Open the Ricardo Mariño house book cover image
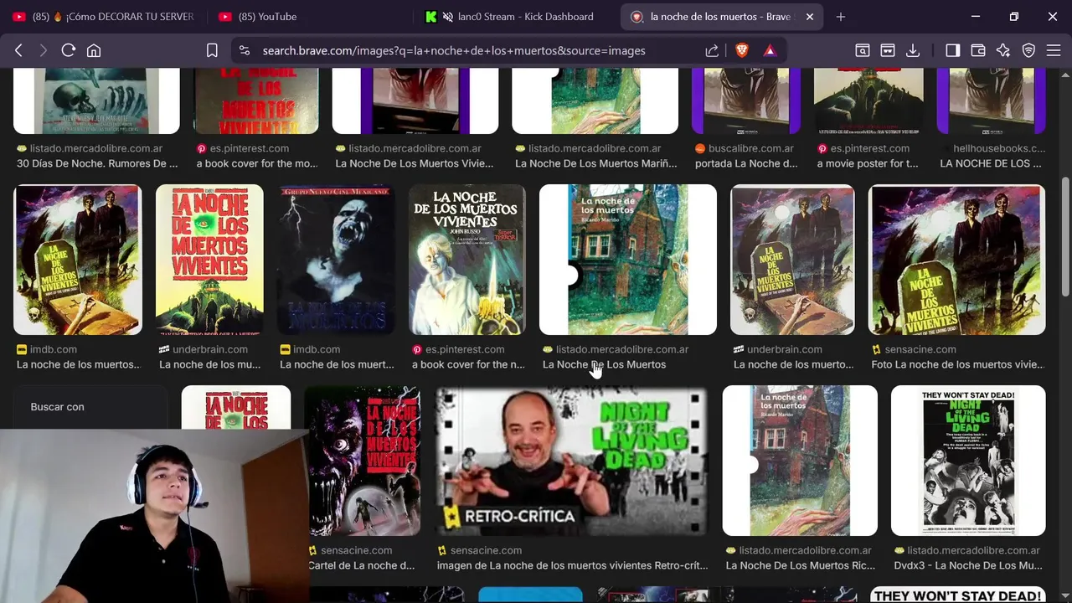 (628, 260)
